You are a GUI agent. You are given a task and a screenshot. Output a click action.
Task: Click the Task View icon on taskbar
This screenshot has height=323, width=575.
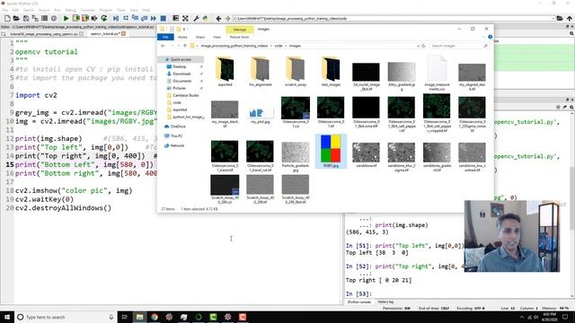pyautogui.click(x=124, y=317)
